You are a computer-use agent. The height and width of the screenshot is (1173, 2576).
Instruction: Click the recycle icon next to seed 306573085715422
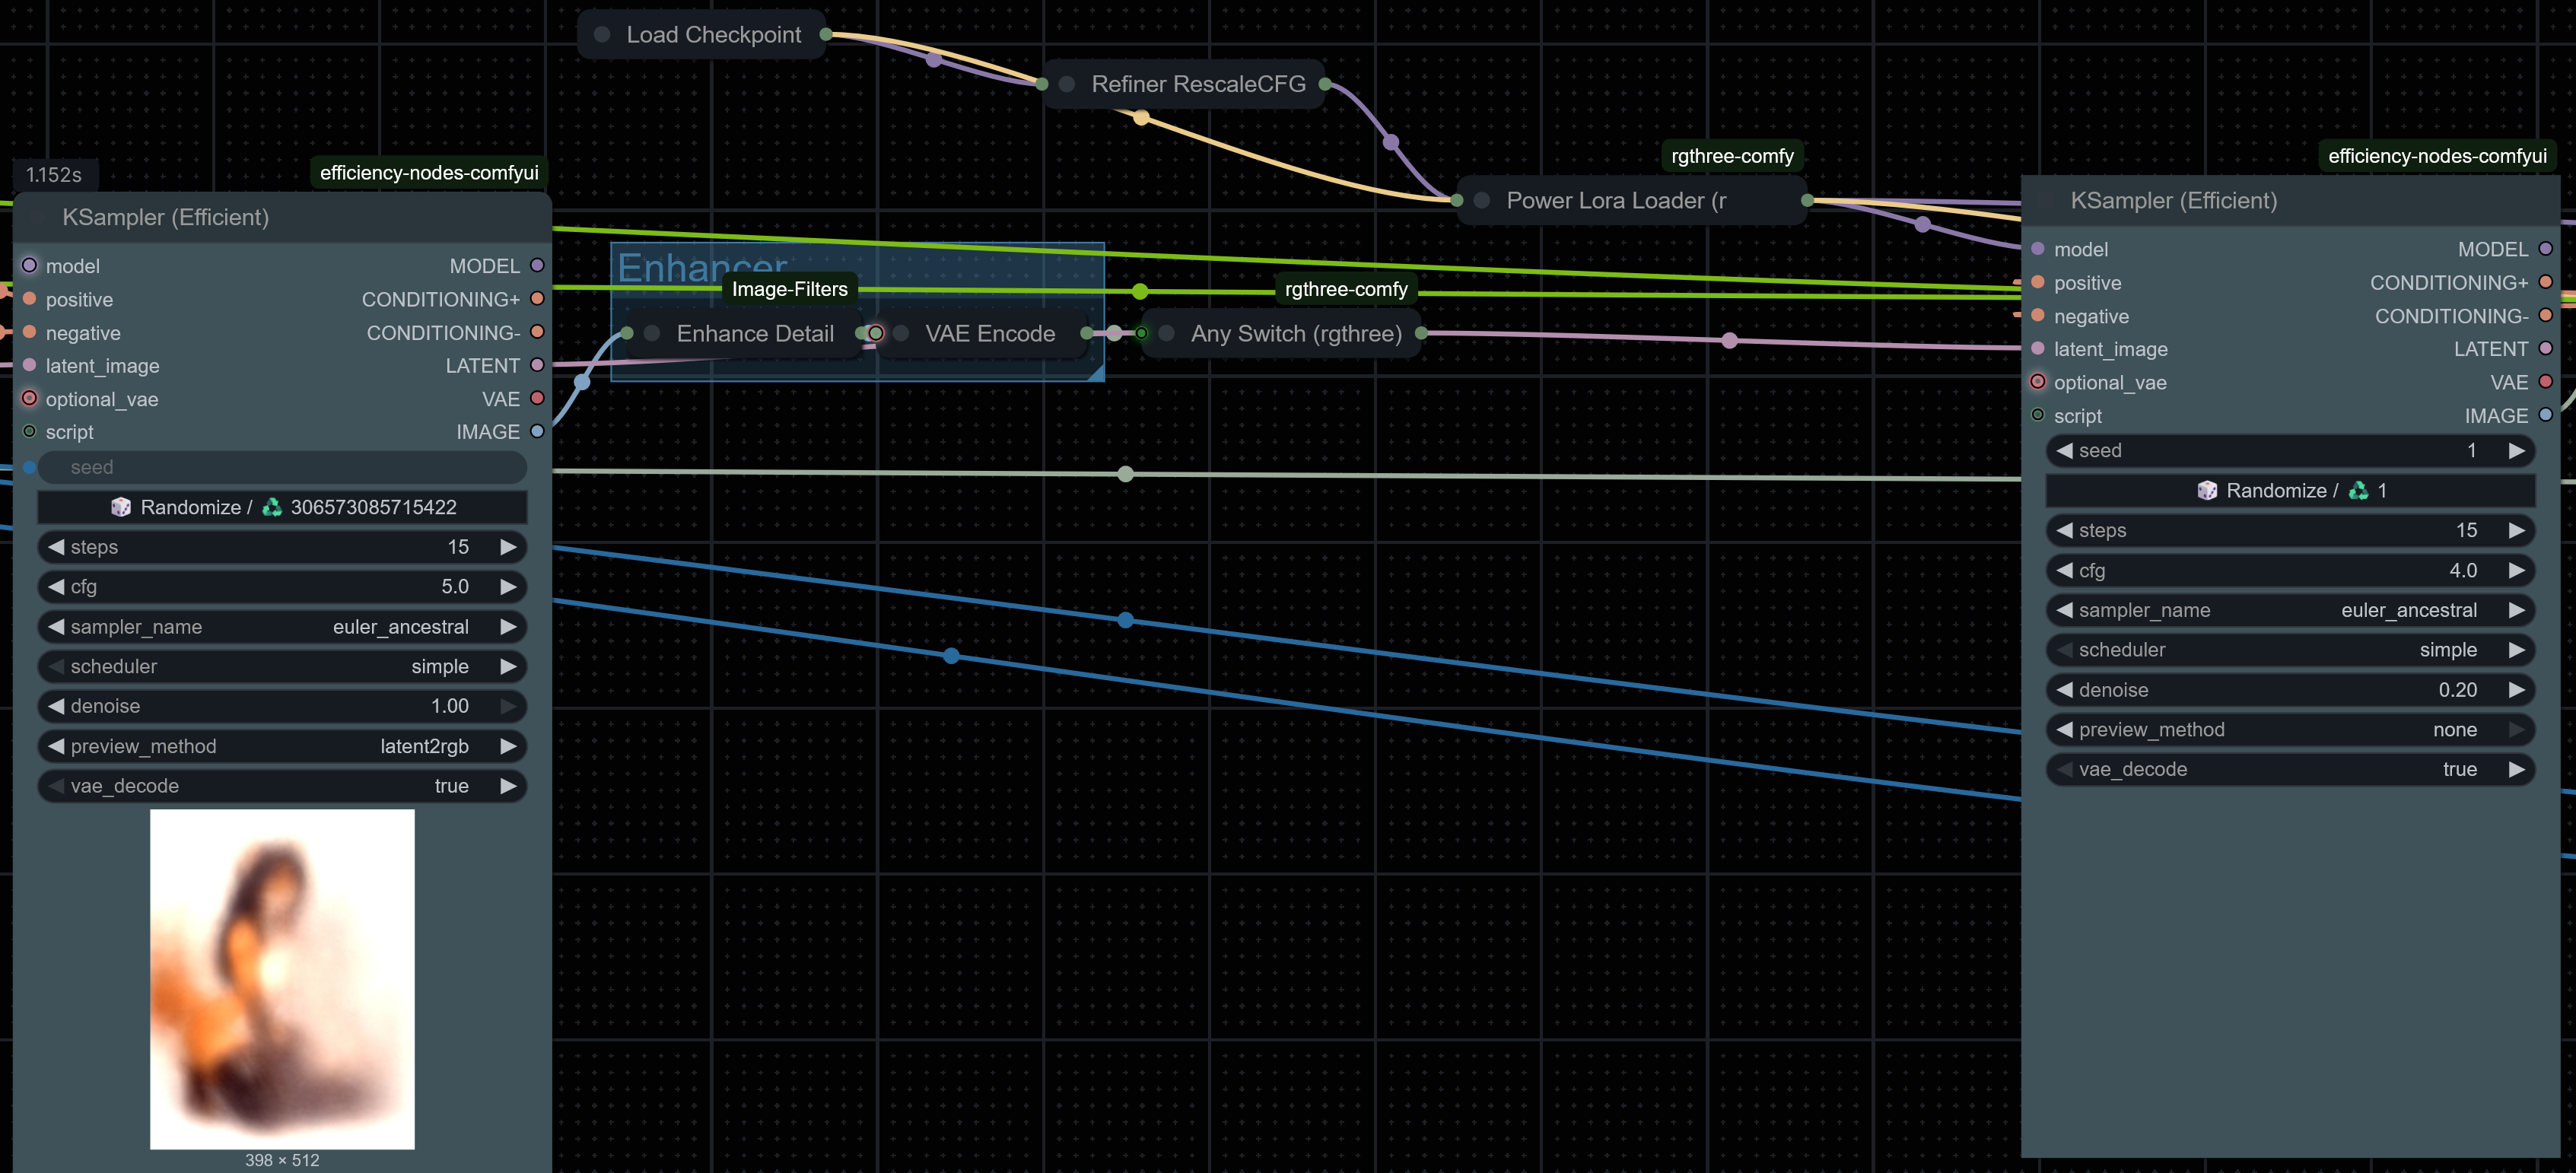272,507
